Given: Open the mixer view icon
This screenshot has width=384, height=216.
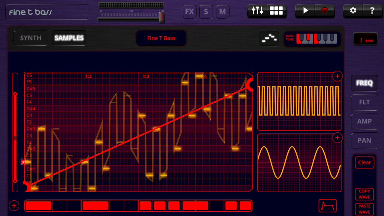Looking at the screenshot, I should pos(257,10).
